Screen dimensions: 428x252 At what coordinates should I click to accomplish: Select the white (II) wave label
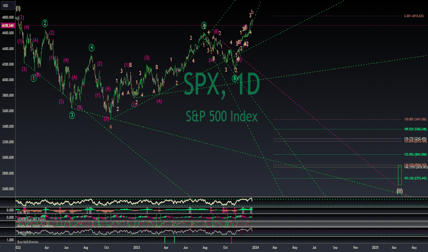click(400, 191)
